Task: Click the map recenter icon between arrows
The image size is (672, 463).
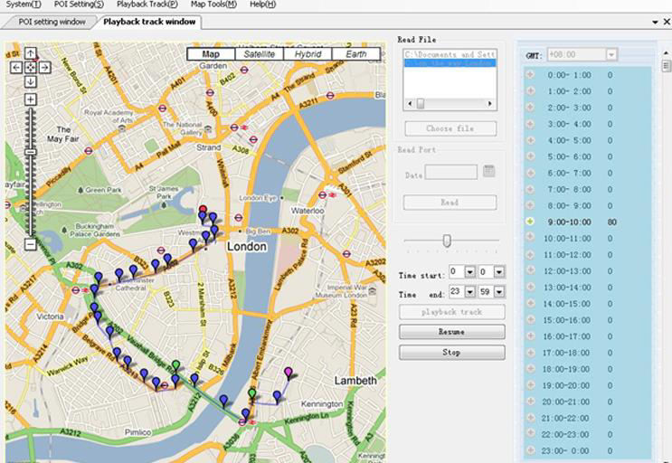Action: (x=31, y=67)
